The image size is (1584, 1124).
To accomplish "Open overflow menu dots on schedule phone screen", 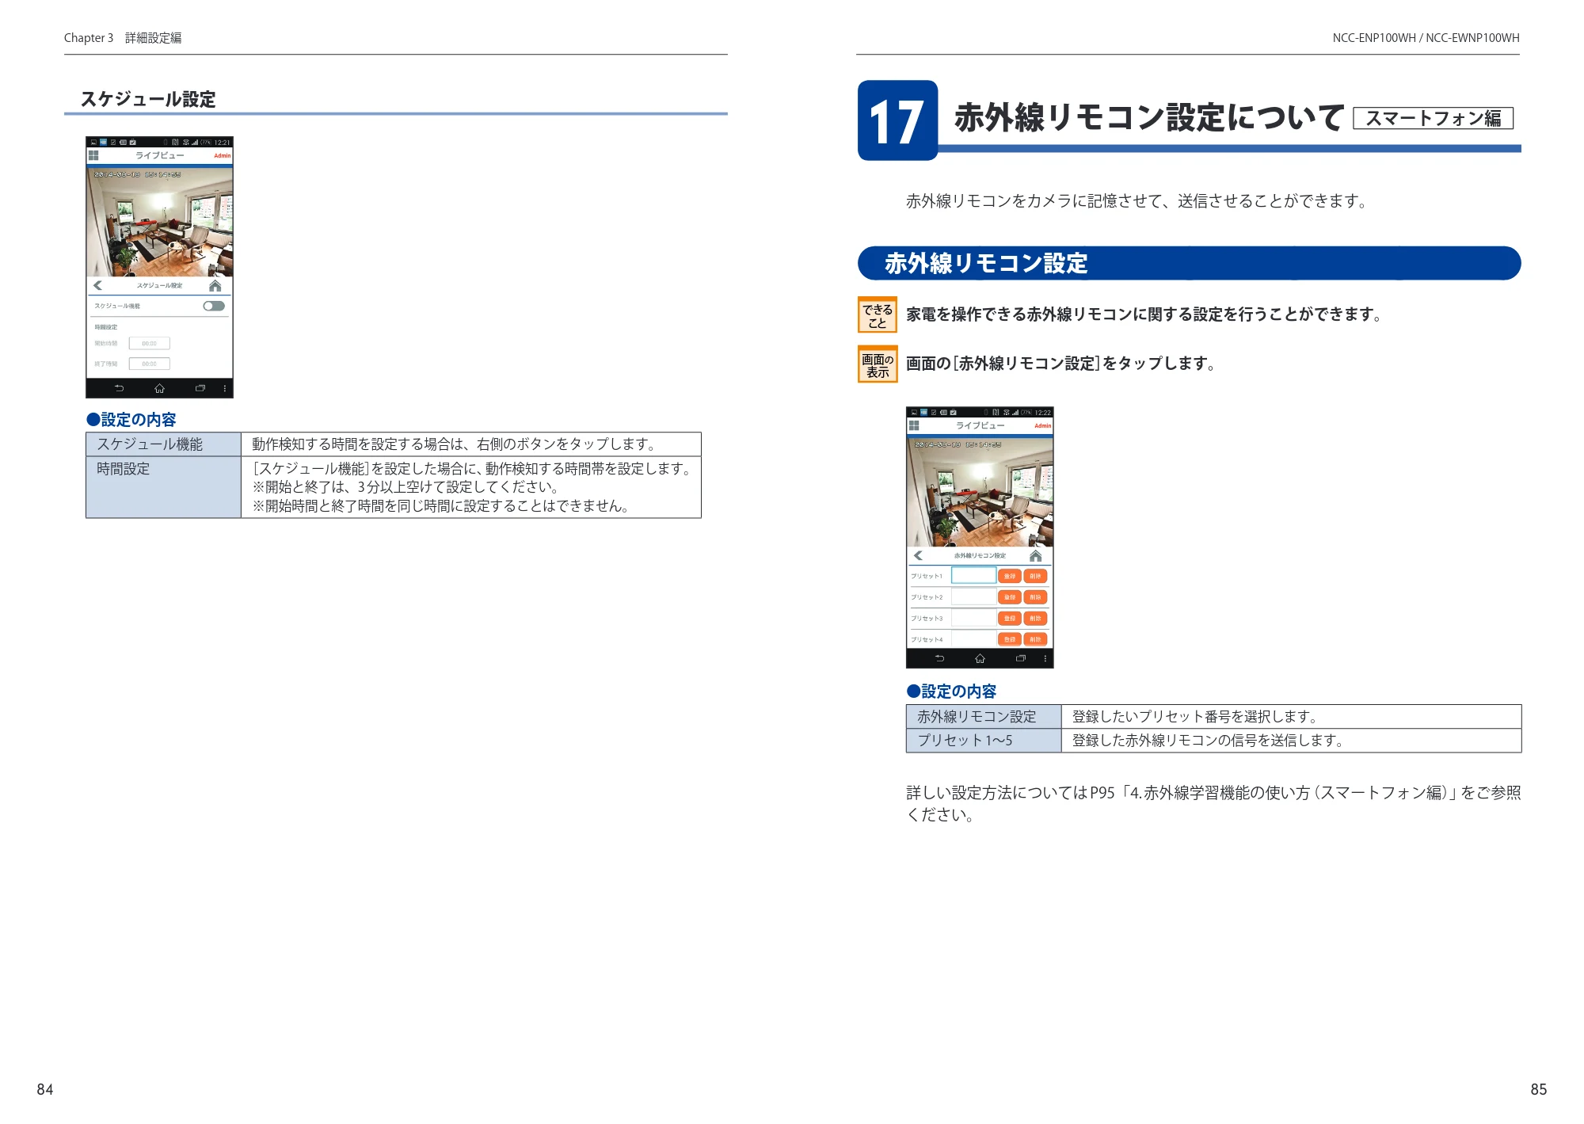I will (x=225, y=388).
